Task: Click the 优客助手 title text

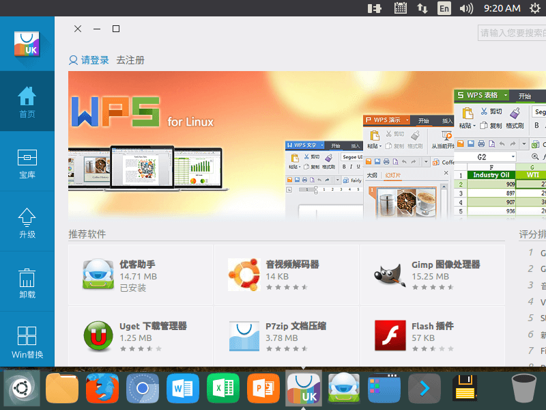Action: click(x=137, y=264)
